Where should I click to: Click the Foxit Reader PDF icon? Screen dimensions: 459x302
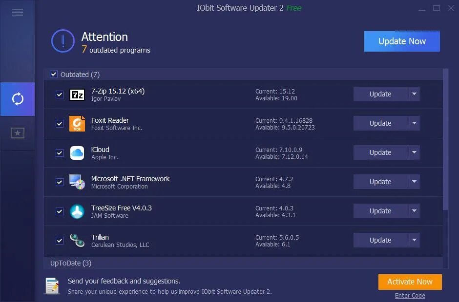pos(77,124)
